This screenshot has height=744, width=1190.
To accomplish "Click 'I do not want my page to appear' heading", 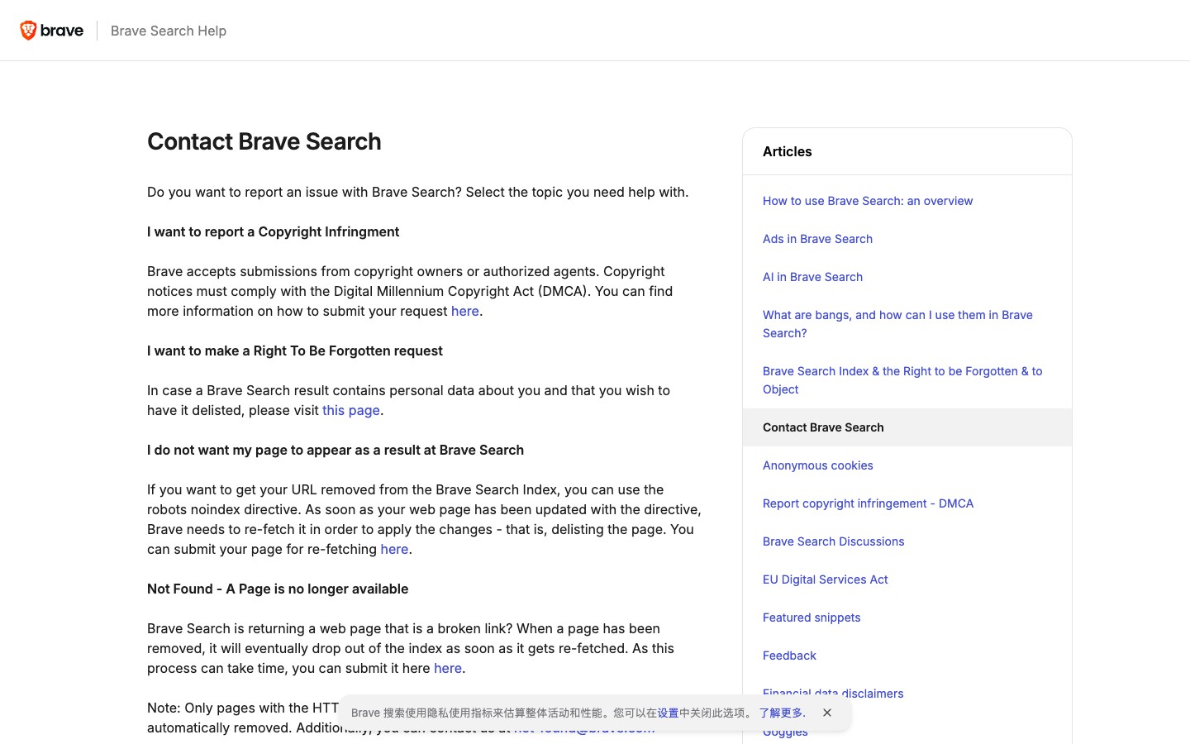I will point(336,450).
